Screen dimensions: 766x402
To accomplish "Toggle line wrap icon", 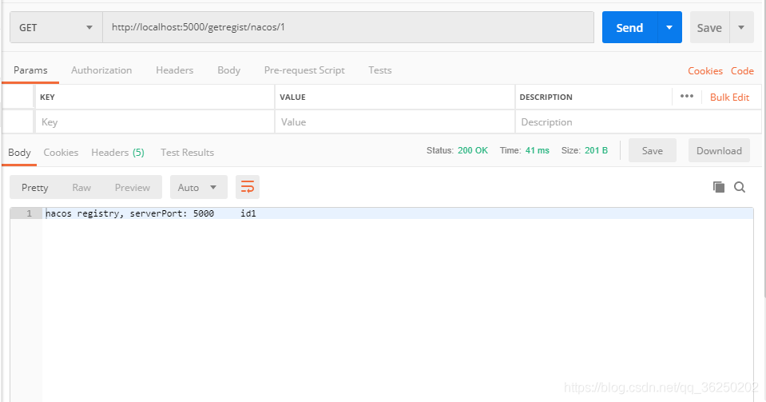I will click(x=247, y=187).
